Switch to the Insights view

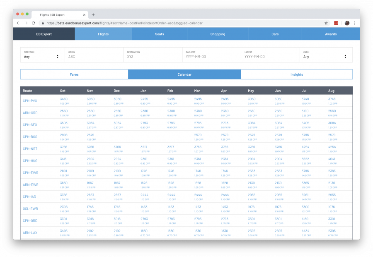[296, 74]
